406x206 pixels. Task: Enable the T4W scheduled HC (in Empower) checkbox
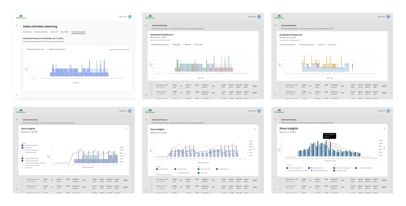click(x=287, y=170)
